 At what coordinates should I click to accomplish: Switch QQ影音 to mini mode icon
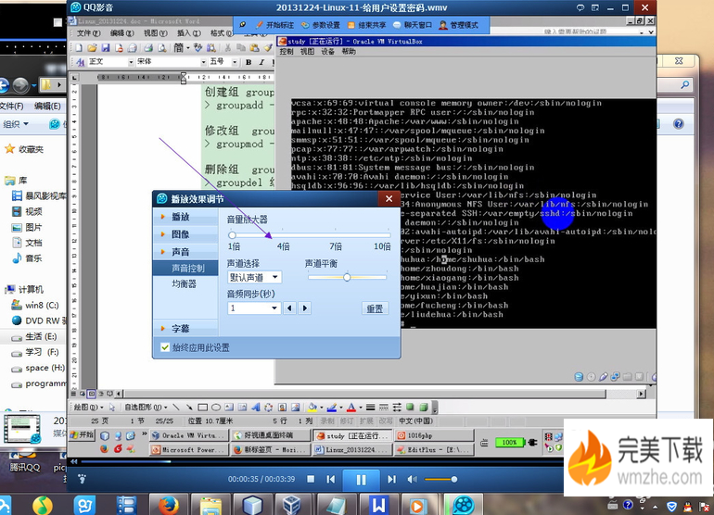coord(595,7)
